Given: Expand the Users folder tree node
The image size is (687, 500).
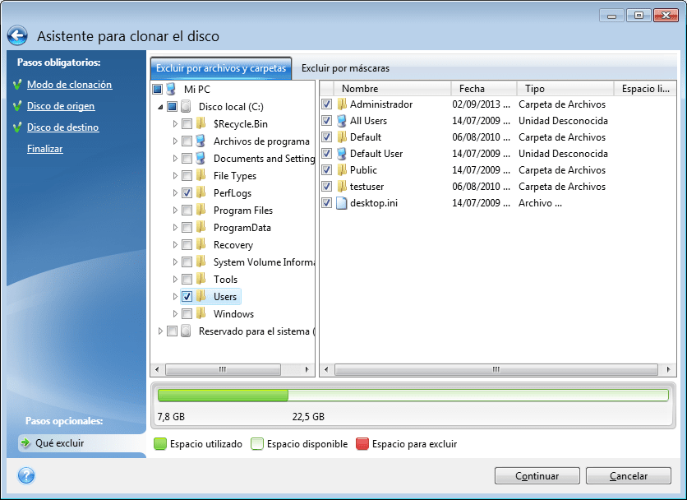Looking at the screenshot, I should (x=175, y=297).
